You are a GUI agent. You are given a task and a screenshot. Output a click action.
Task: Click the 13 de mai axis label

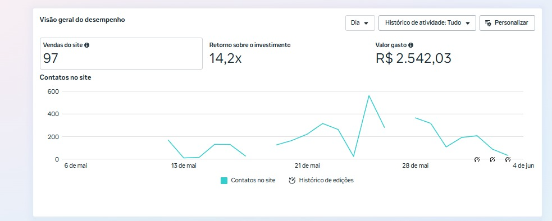coord(184,166)
